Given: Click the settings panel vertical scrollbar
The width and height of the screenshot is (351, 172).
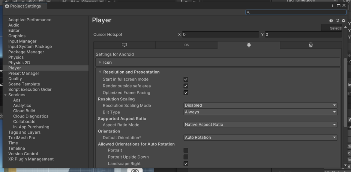Looking at the screenshot, I should click(345, 92).
